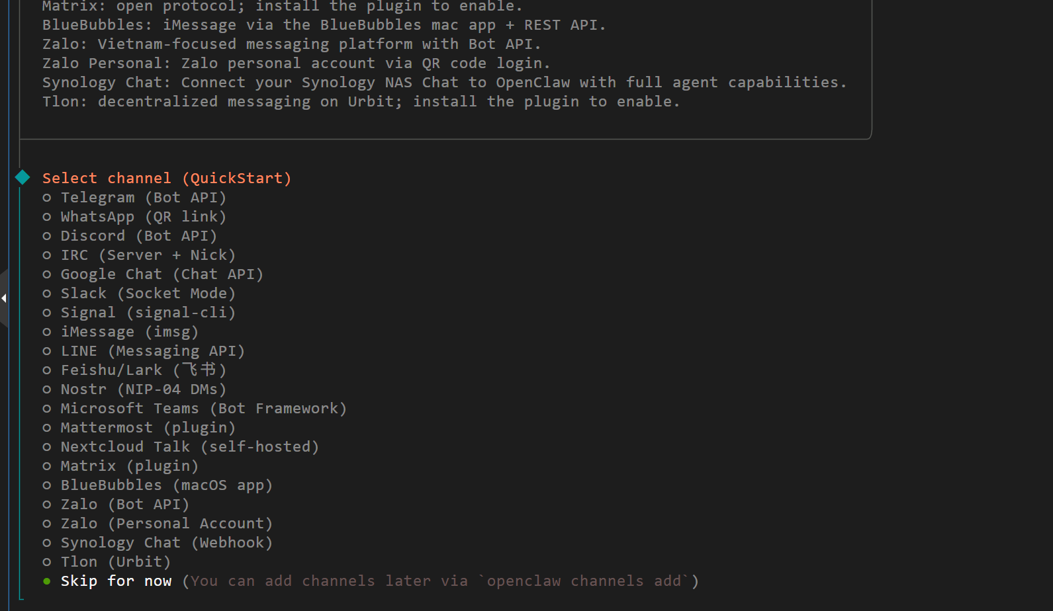Select Google Chat (Chat API) option
Viewport: 1053px width, 611px height.
coord(161,274)
